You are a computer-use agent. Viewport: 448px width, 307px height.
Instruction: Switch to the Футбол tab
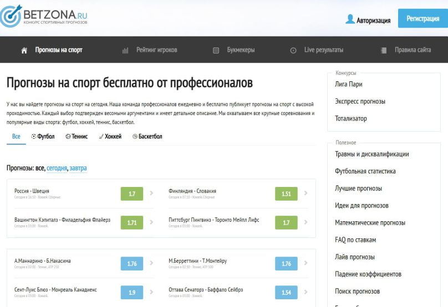[45, 137]
